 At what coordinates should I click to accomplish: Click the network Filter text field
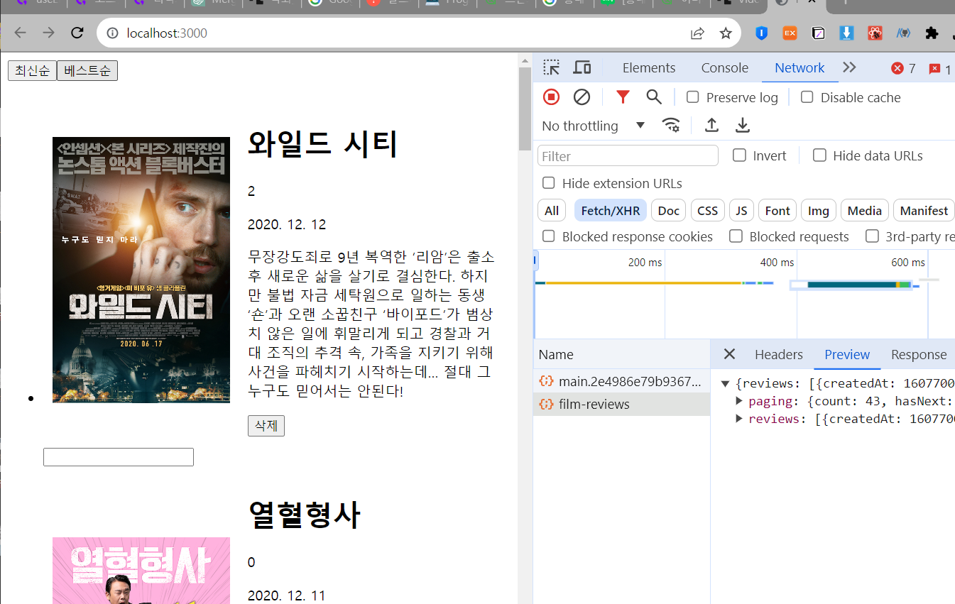(628, 155)
